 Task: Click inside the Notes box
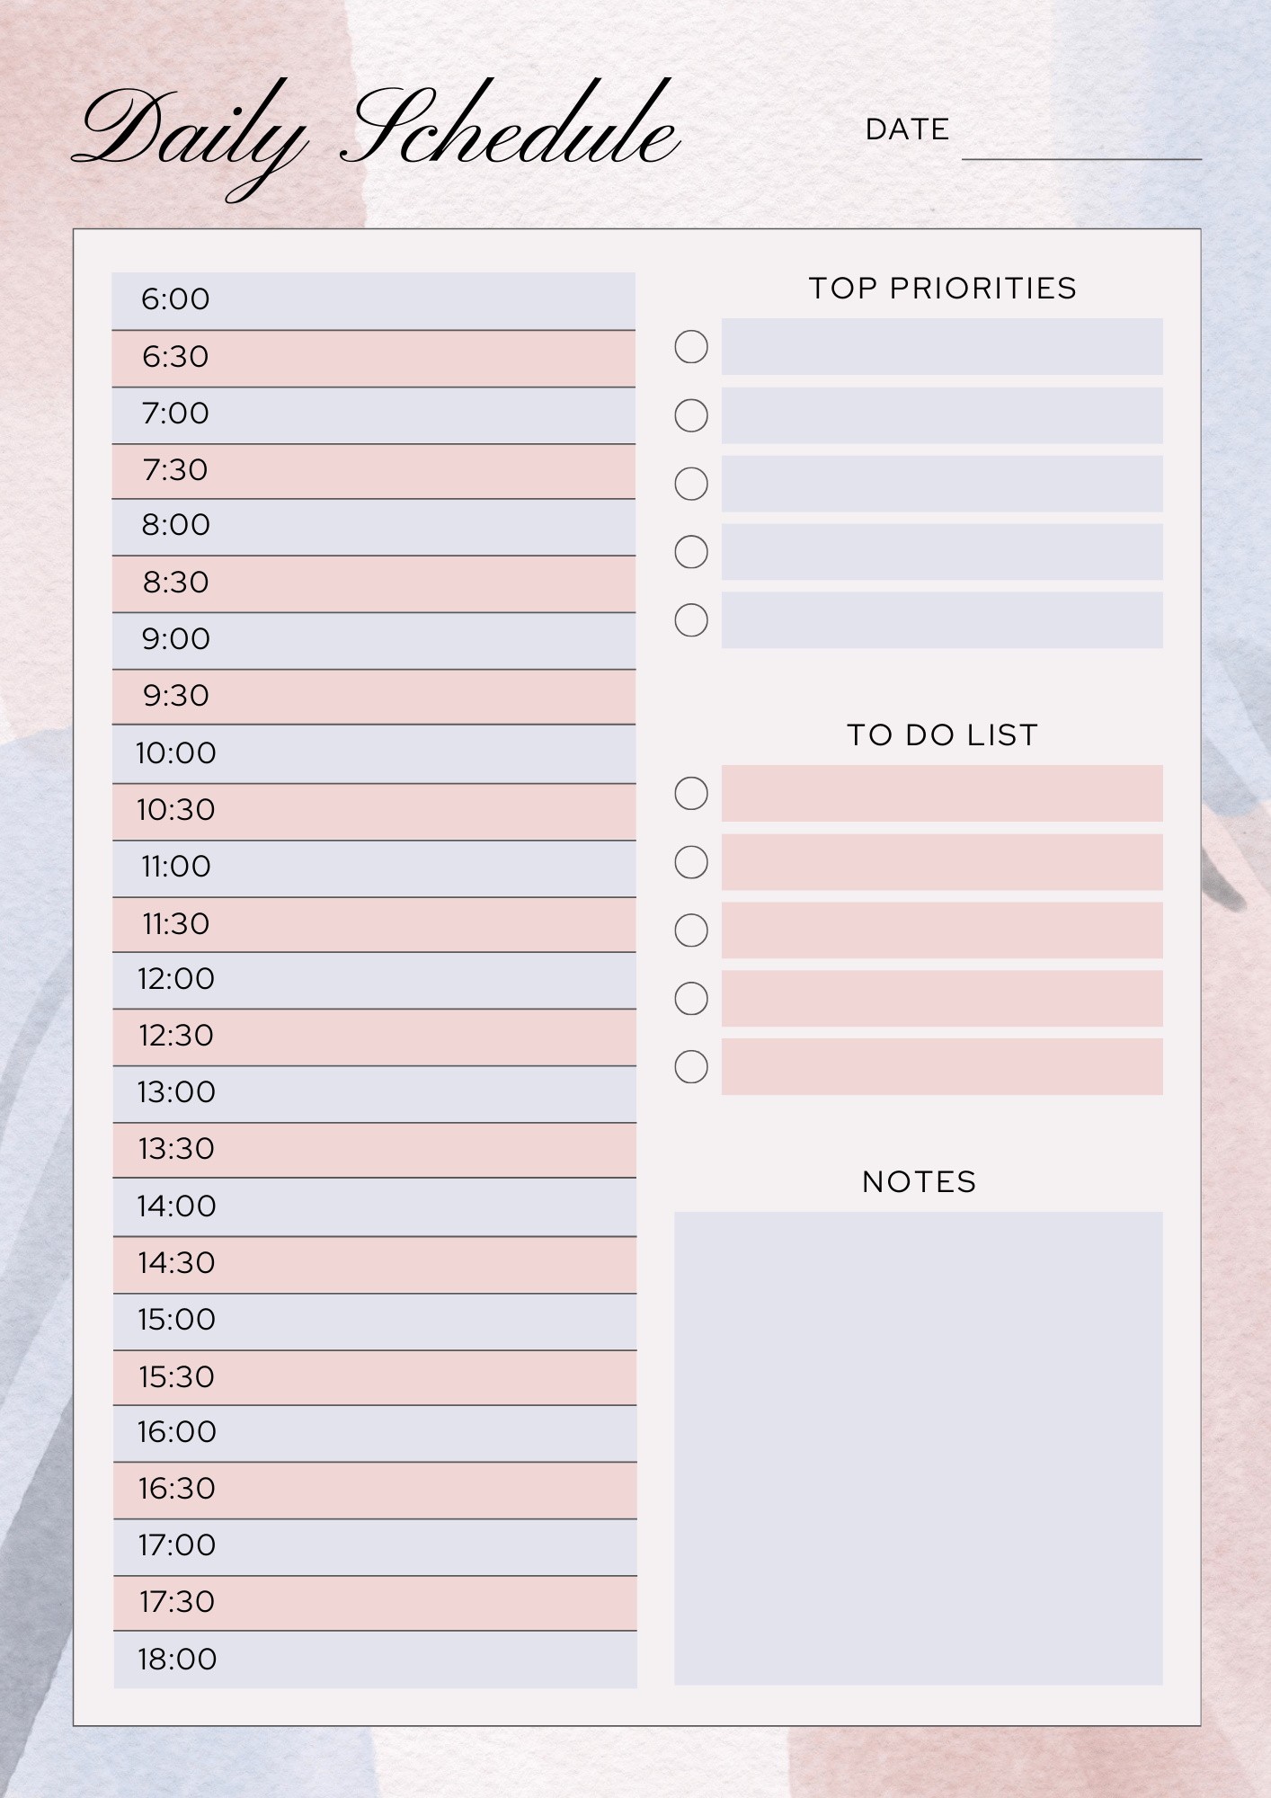[x=919, y=1448]
